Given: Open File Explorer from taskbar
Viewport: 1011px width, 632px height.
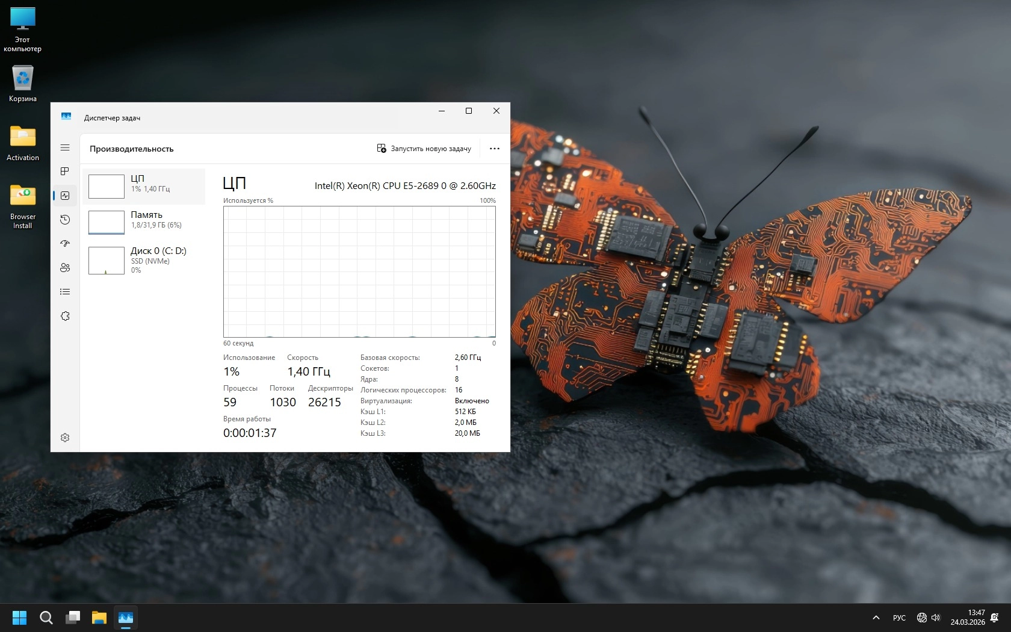Looking at the screenshot, I should coord(99,618).
